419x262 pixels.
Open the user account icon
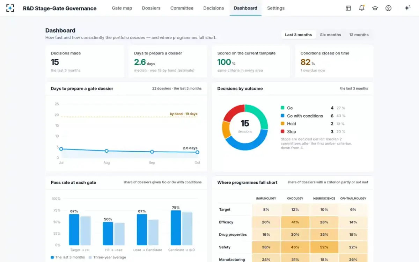(388, 8)
